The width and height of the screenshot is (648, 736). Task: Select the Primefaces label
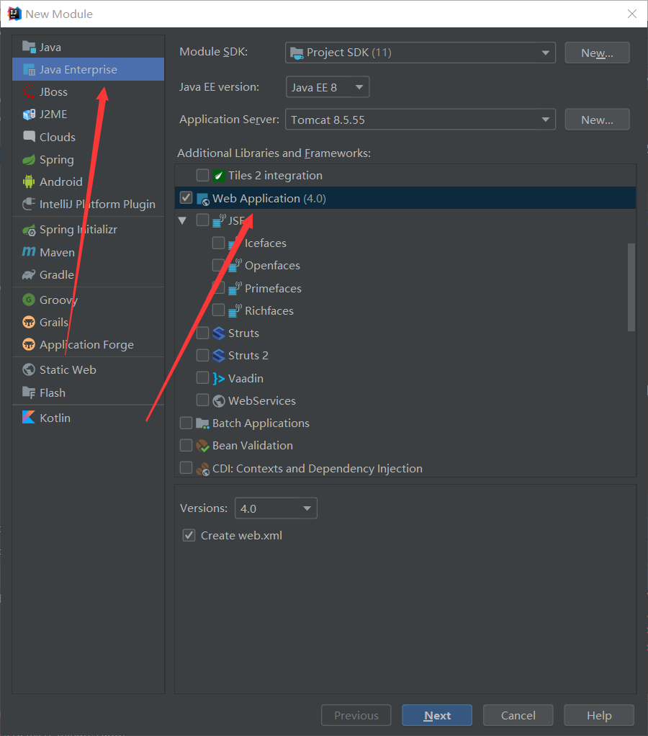pyautogui.click(x=273, y=288)
